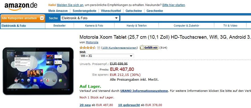This screenshot has width=251, height=108.
Task: Go to the Handy & Telefon tab
Action: coord(137,26)
